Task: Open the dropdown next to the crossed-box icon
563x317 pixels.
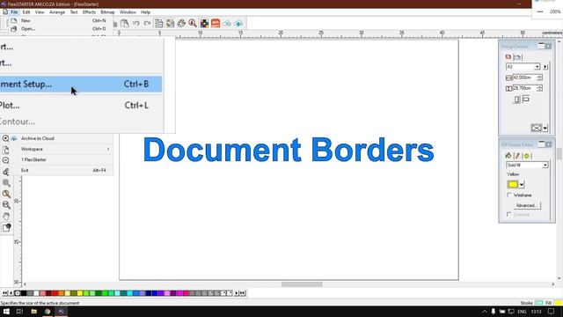Action: coord(545,128)
